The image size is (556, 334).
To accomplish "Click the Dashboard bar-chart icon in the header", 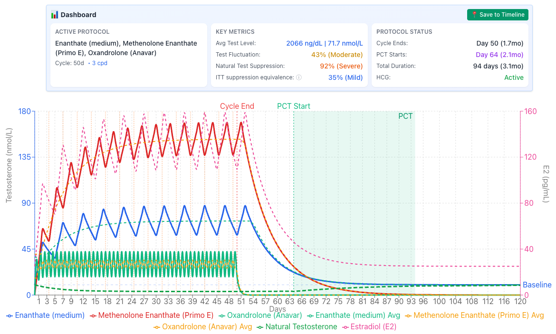I will [56, 15].
